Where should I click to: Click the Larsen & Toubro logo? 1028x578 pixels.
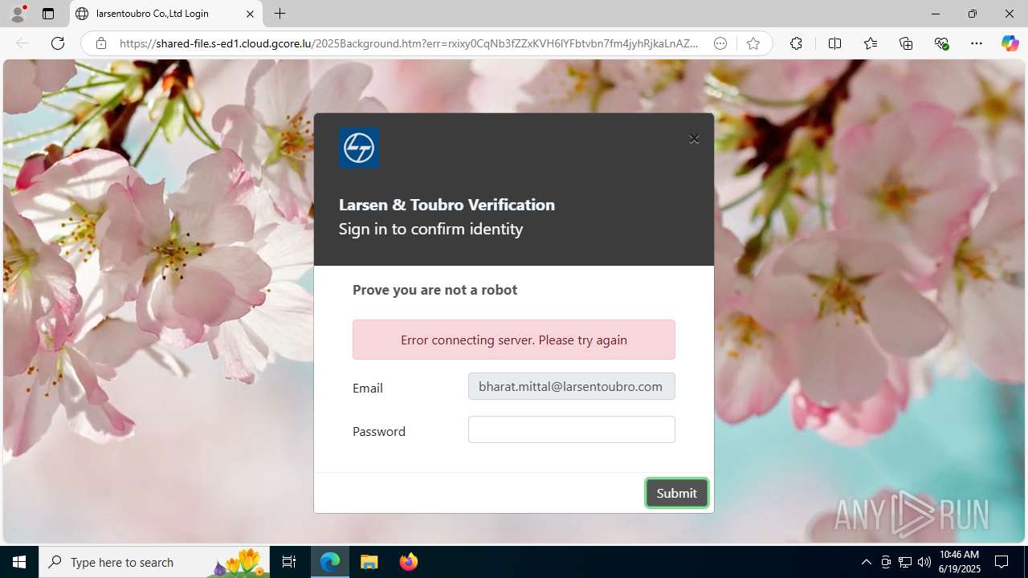[359, 148]
